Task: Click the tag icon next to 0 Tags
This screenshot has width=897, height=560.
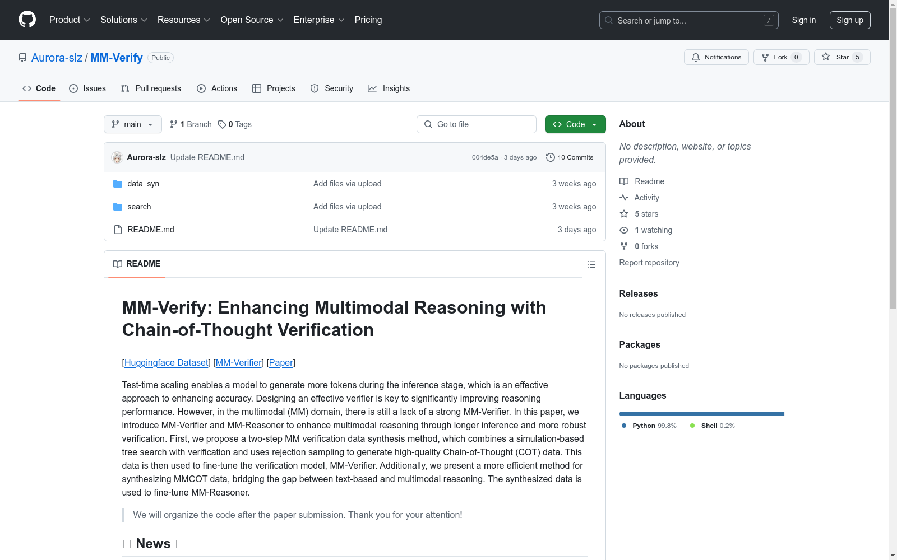Action: point(222,124)
